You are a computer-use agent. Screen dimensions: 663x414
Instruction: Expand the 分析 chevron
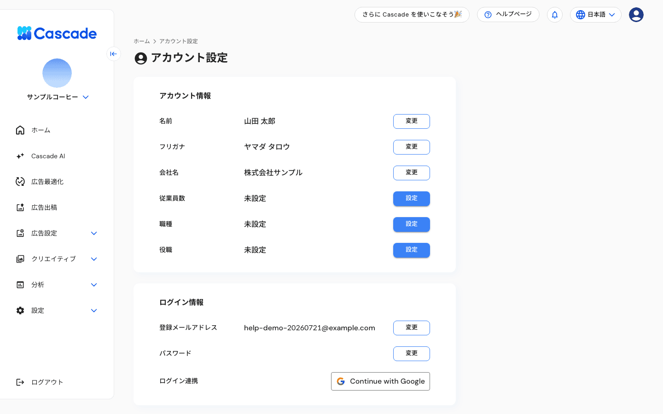coord(94,285)
